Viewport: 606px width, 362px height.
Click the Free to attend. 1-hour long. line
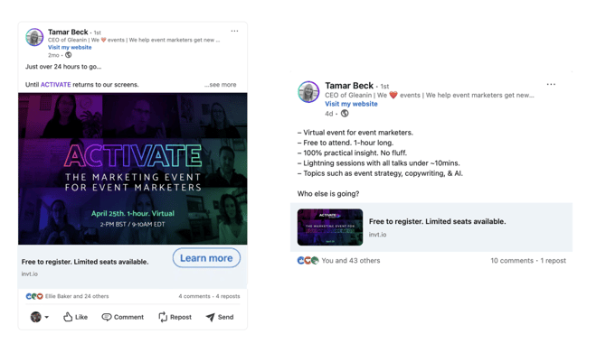pos(346,143)
